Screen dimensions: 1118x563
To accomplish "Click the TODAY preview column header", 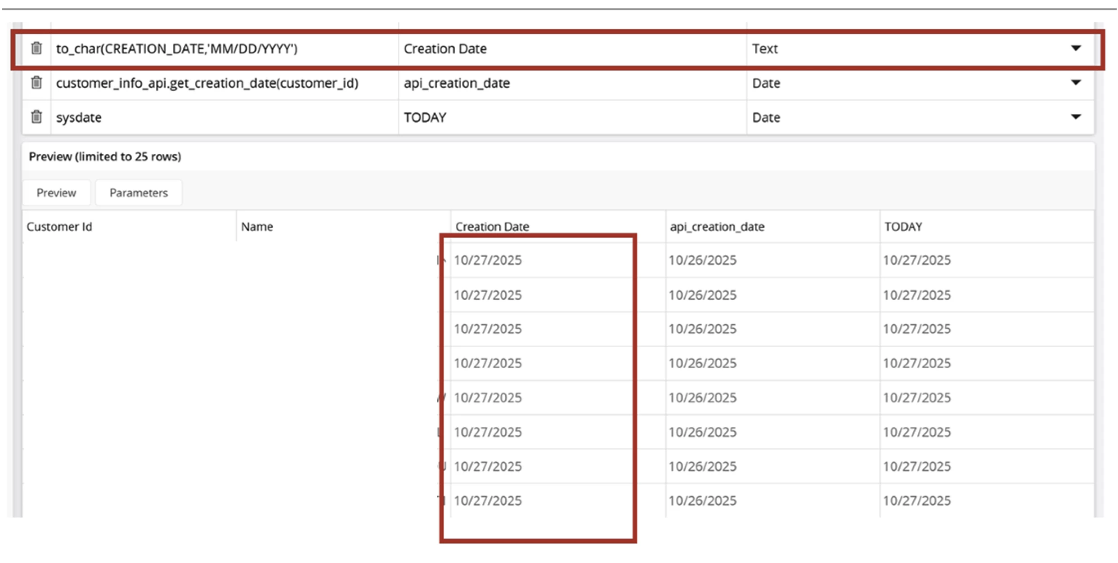I will tap(903, 227).
